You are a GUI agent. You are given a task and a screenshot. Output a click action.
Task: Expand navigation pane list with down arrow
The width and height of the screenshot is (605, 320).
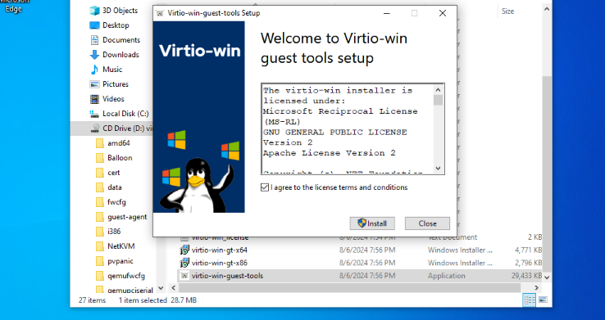coord(161,288)
